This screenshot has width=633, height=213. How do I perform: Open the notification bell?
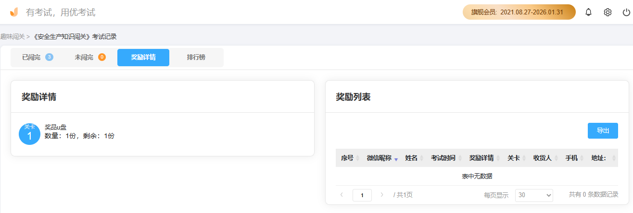(588, 12)
